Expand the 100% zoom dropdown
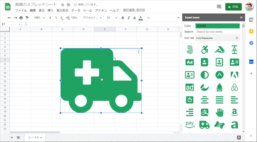 point(39,18)
